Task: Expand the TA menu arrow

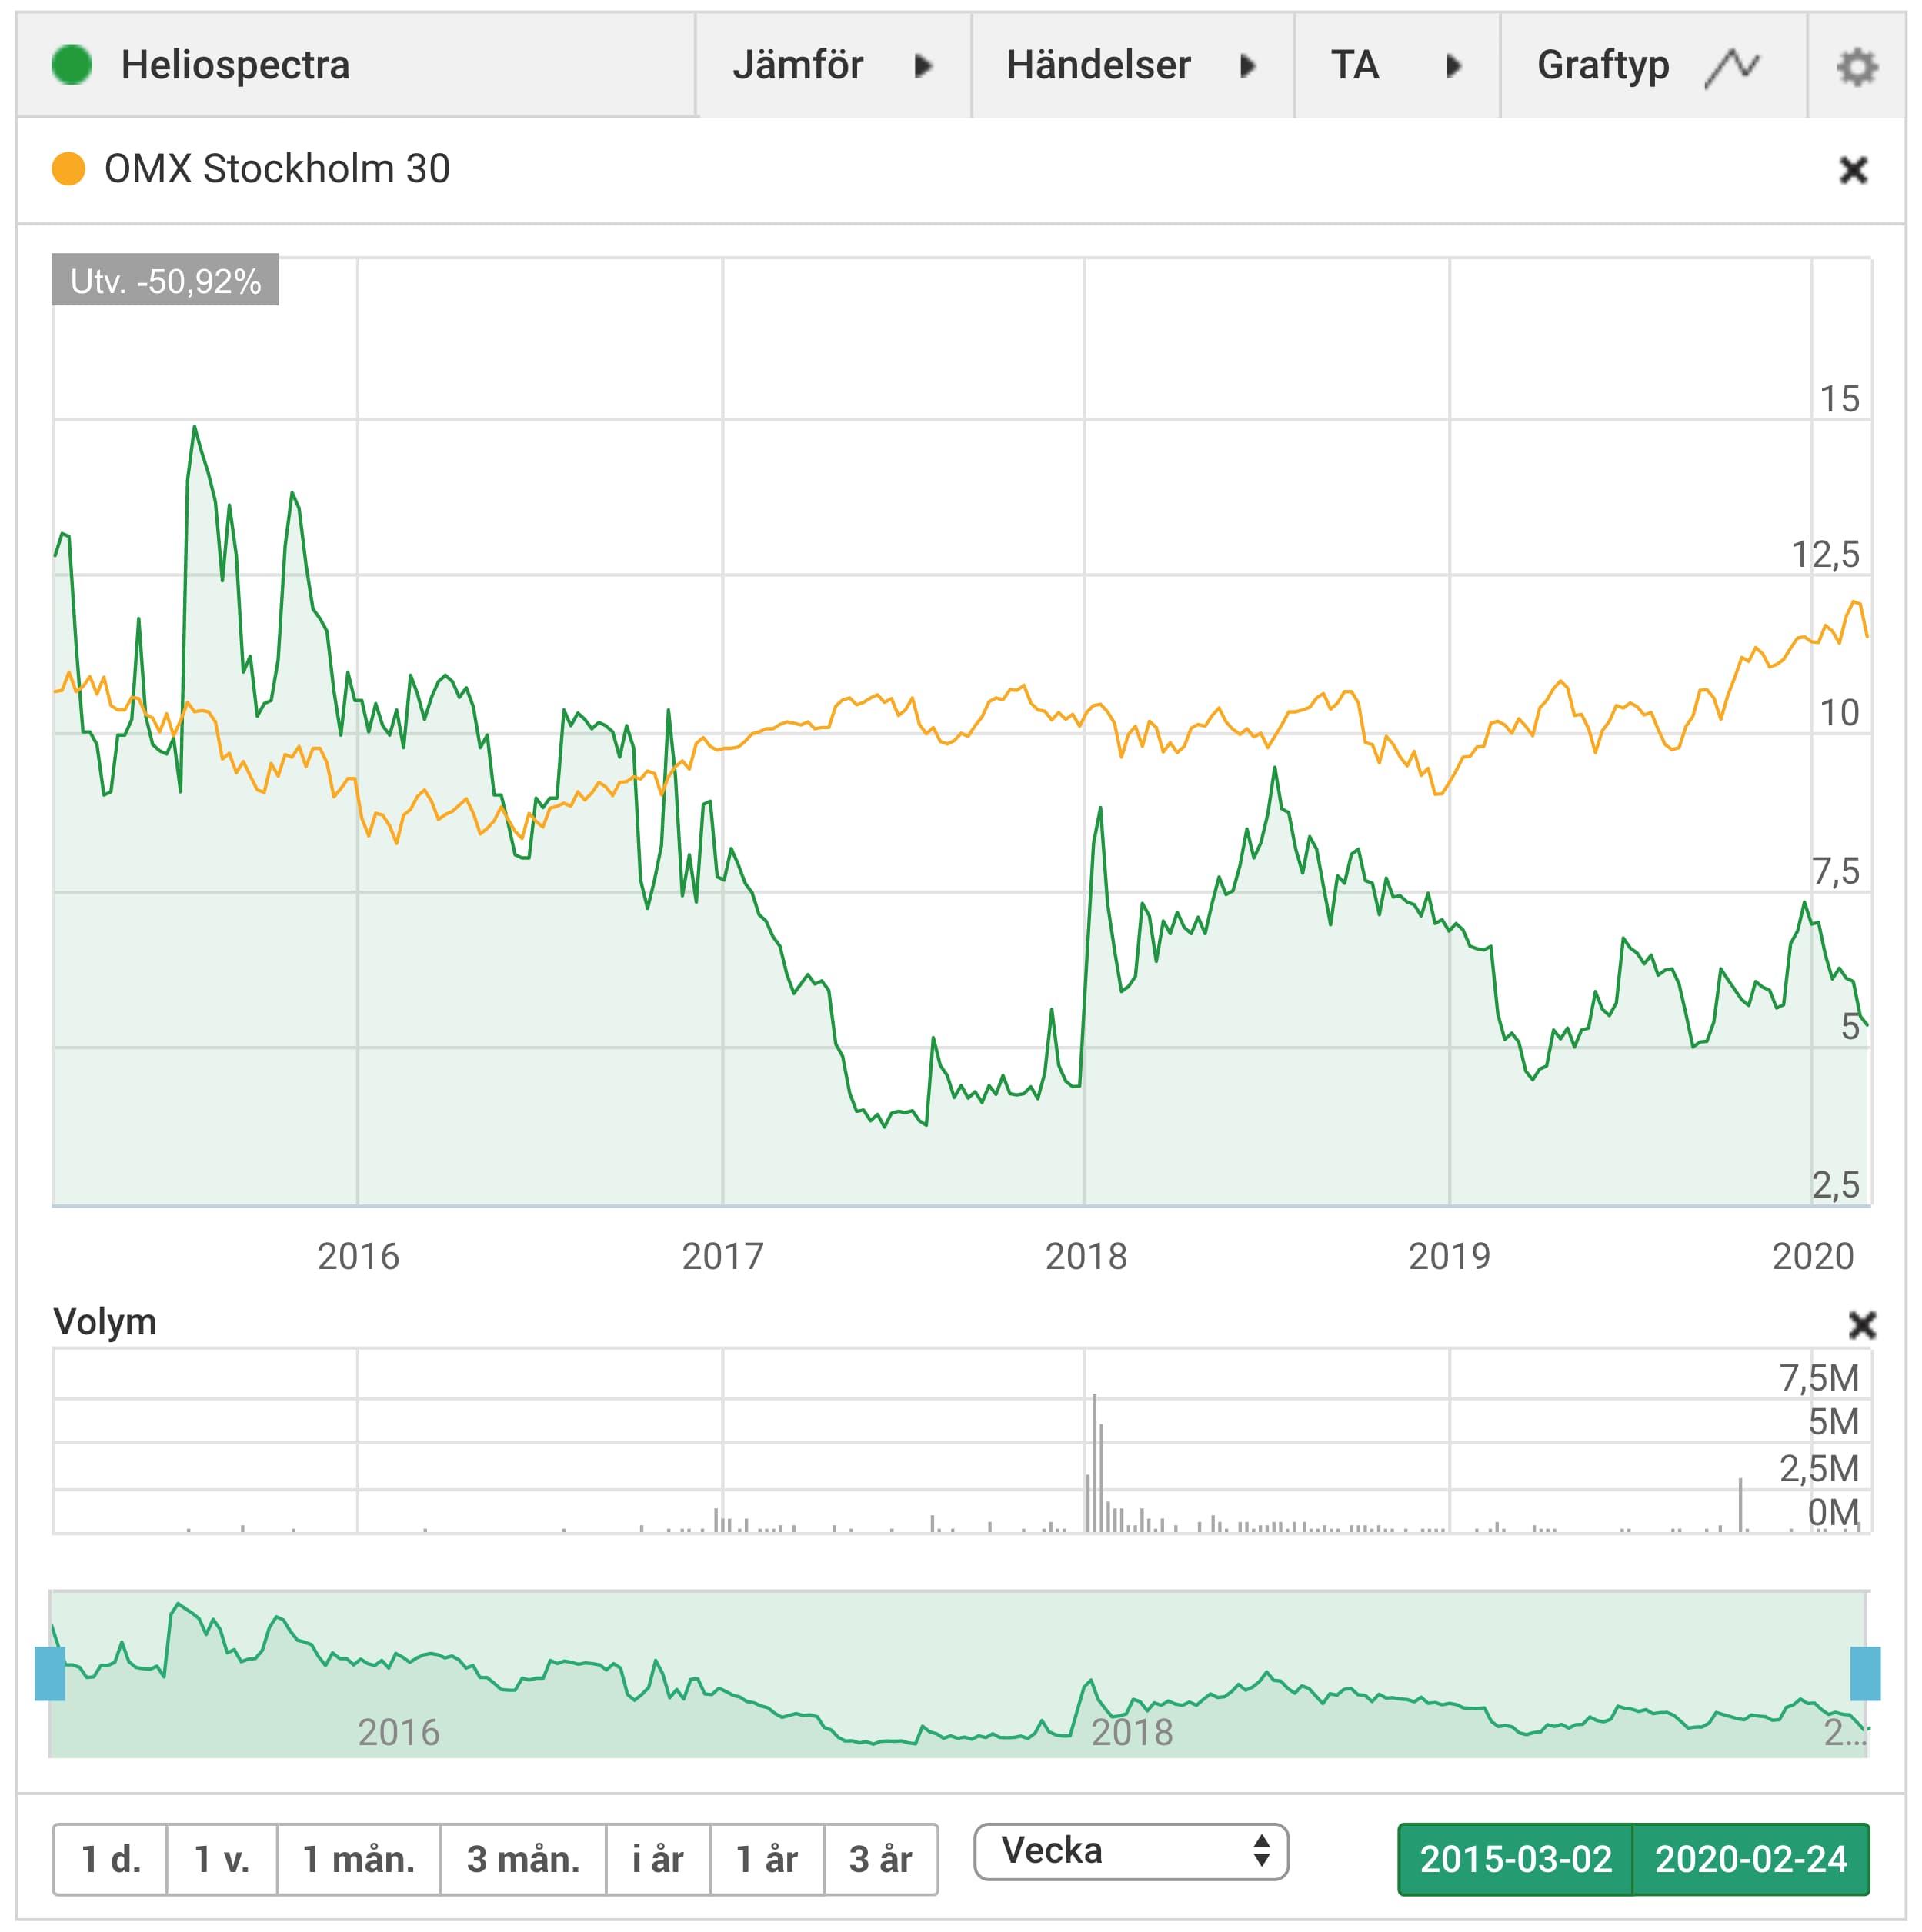Action: point(1453,66)
